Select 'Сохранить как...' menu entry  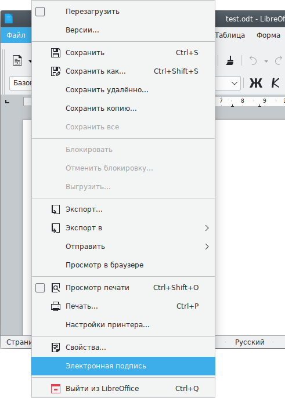(123, 71)
